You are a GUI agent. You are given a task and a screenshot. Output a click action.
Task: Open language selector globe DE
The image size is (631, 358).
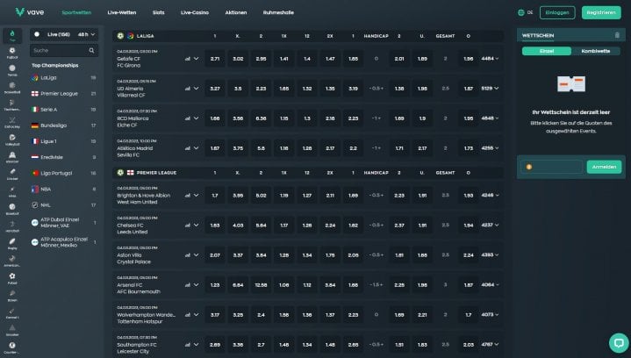point(525,12)
